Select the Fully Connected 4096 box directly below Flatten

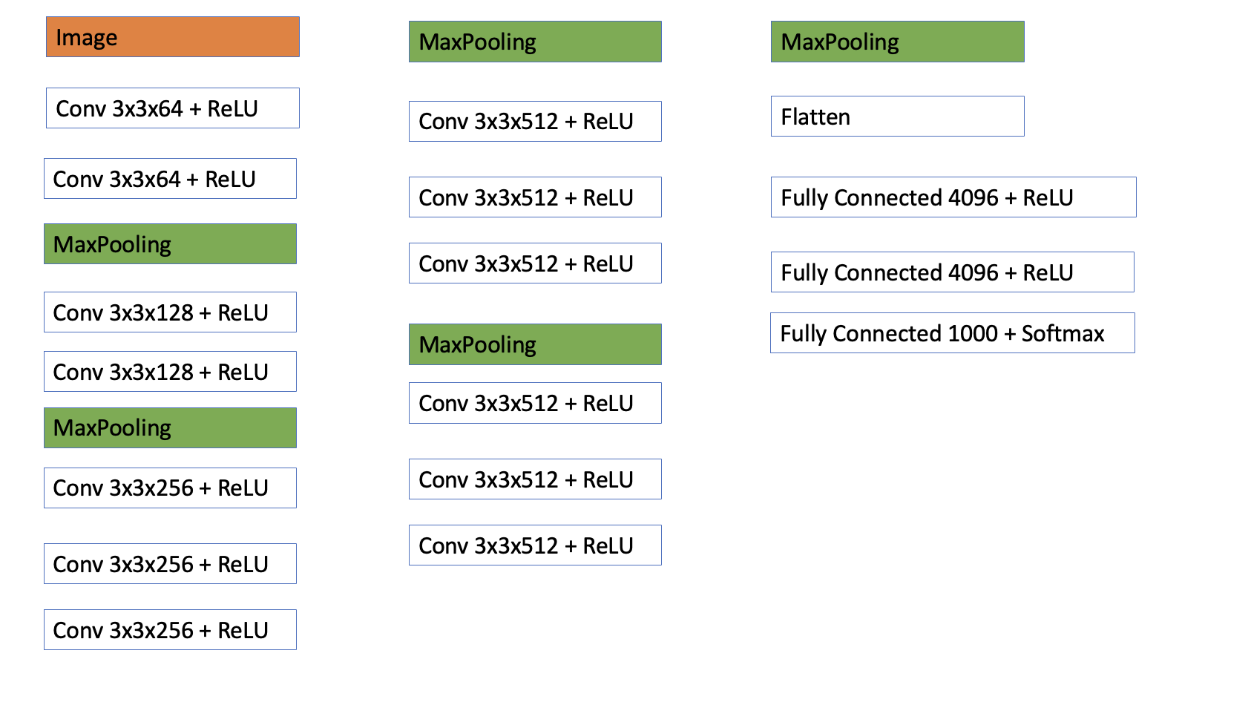point(953,197)
